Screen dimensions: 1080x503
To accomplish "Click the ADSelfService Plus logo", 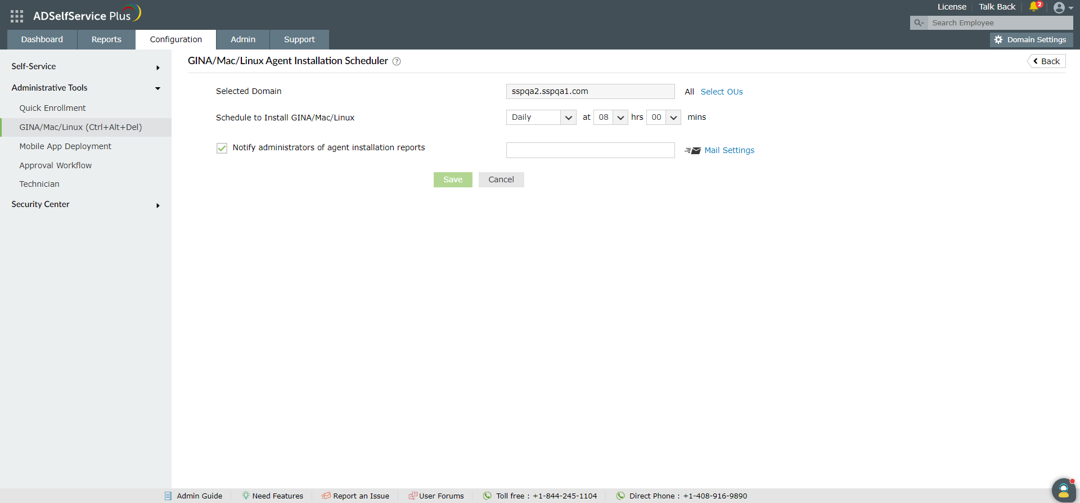I will pos(87,14).
